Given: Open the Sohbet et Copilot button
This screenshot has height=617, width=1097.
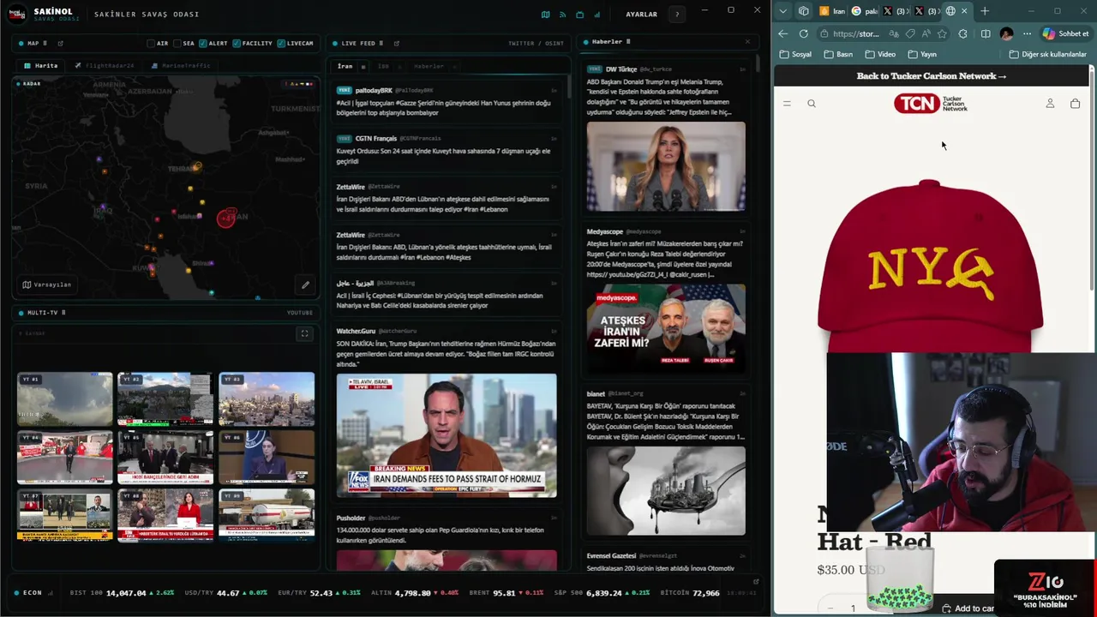Looking at the screenshot, I should click(1065, 33).
